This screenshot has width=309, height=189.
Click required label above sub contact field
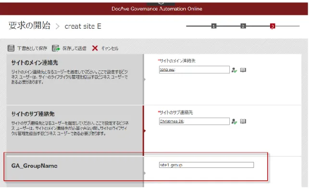point(175,113)
